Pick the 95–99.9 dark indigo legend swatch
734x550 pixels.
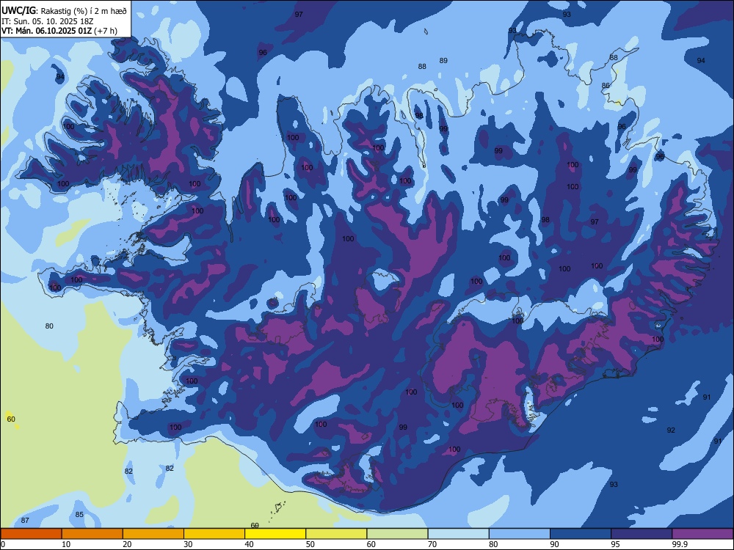(642, 534)
